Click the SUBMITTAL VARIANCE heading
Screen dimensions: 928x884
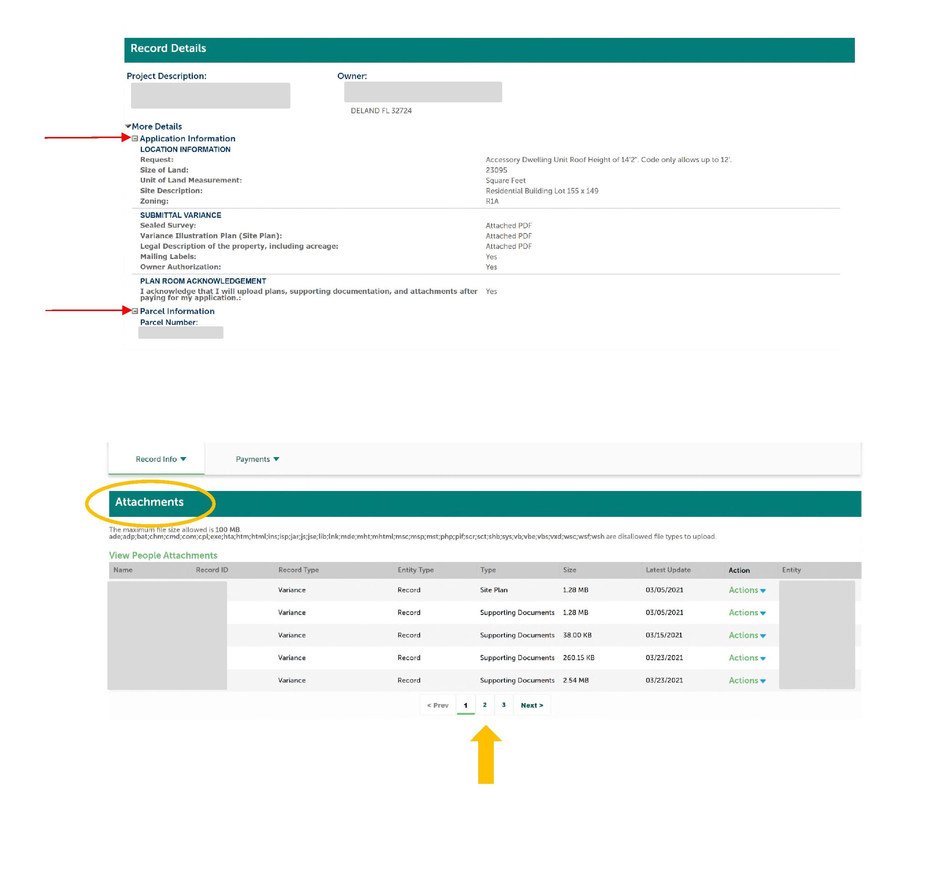[181, 215]
